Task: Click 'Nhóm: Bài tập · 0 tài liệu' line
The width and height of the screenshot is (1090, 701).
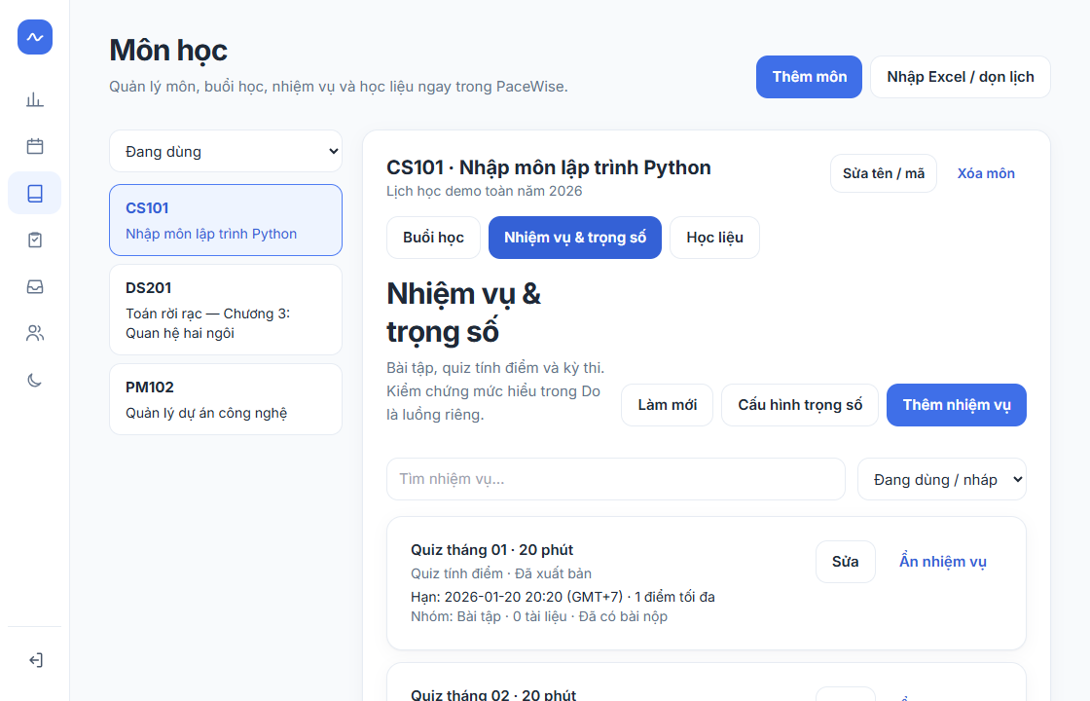Action: pyautogui.click(x=489, y=616)
